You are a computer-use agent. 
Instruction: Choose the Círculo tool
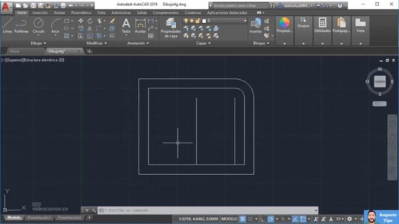click(x=39, y=26)
